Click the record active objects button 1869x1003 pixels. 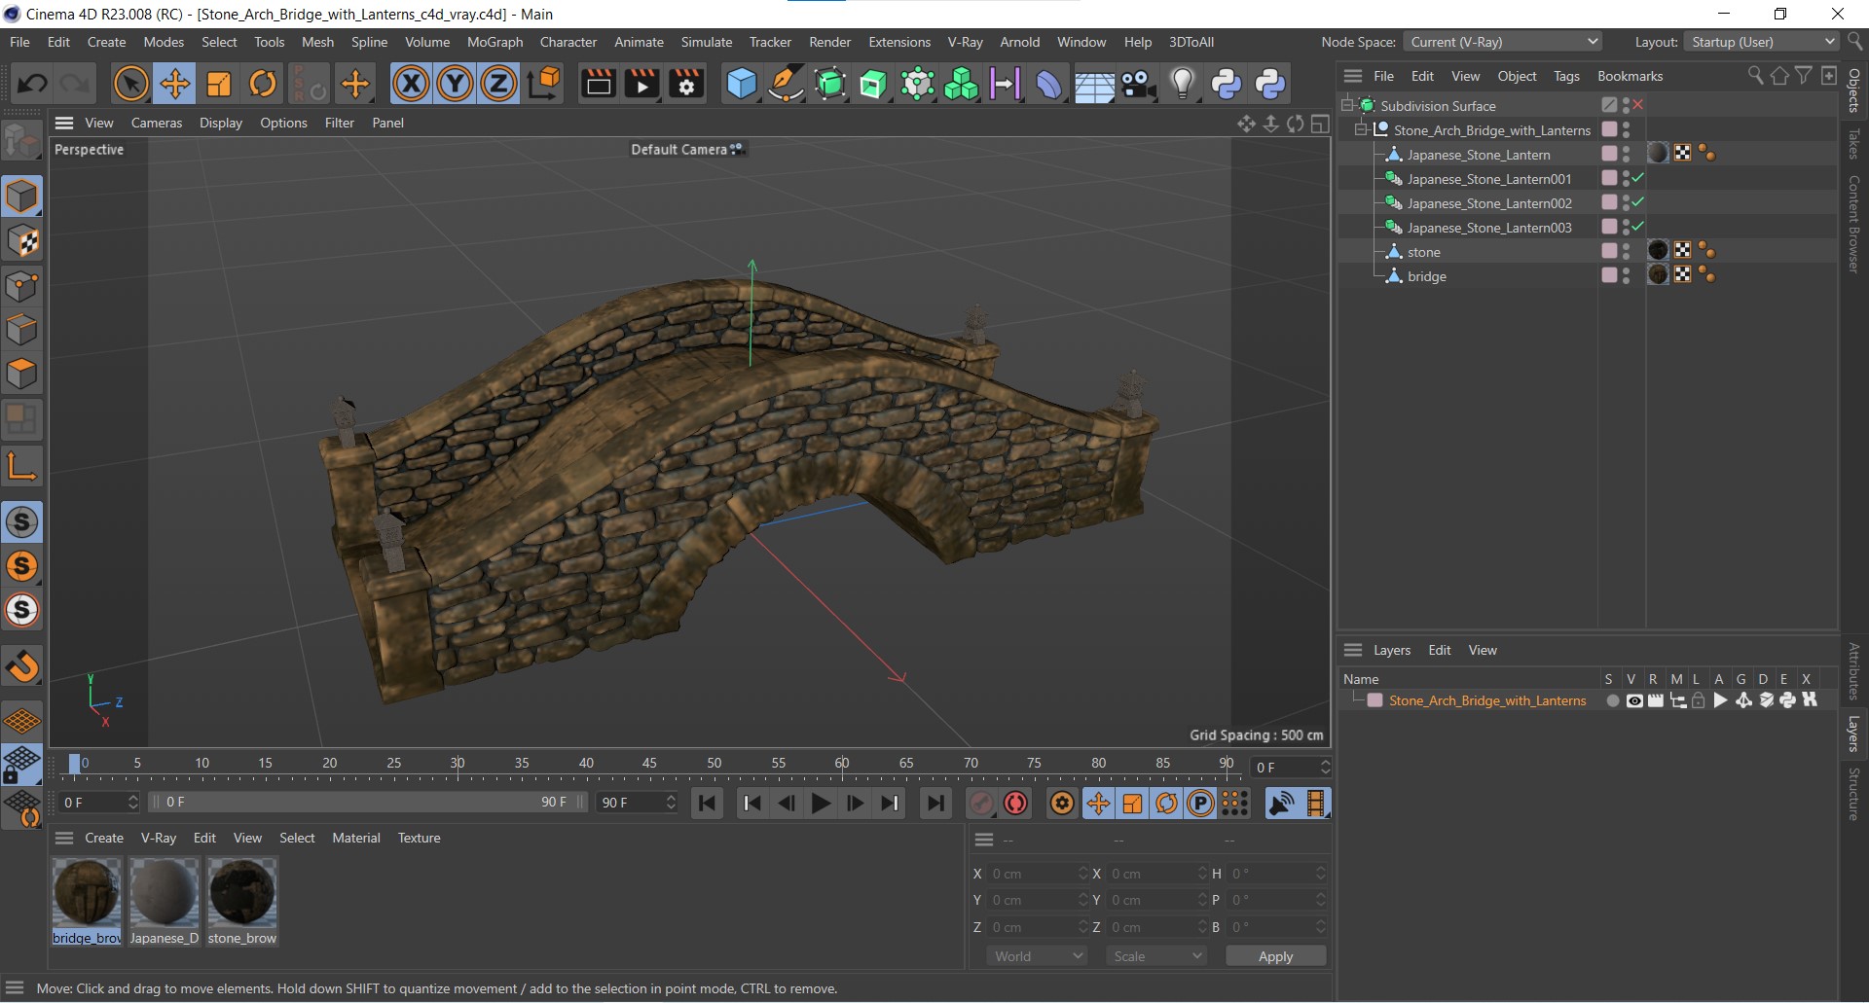point(981,804)
